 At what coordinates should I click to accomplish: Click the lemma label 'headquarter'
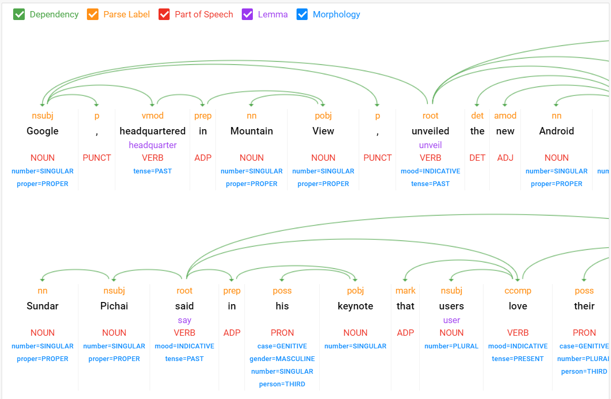(152, 144)
